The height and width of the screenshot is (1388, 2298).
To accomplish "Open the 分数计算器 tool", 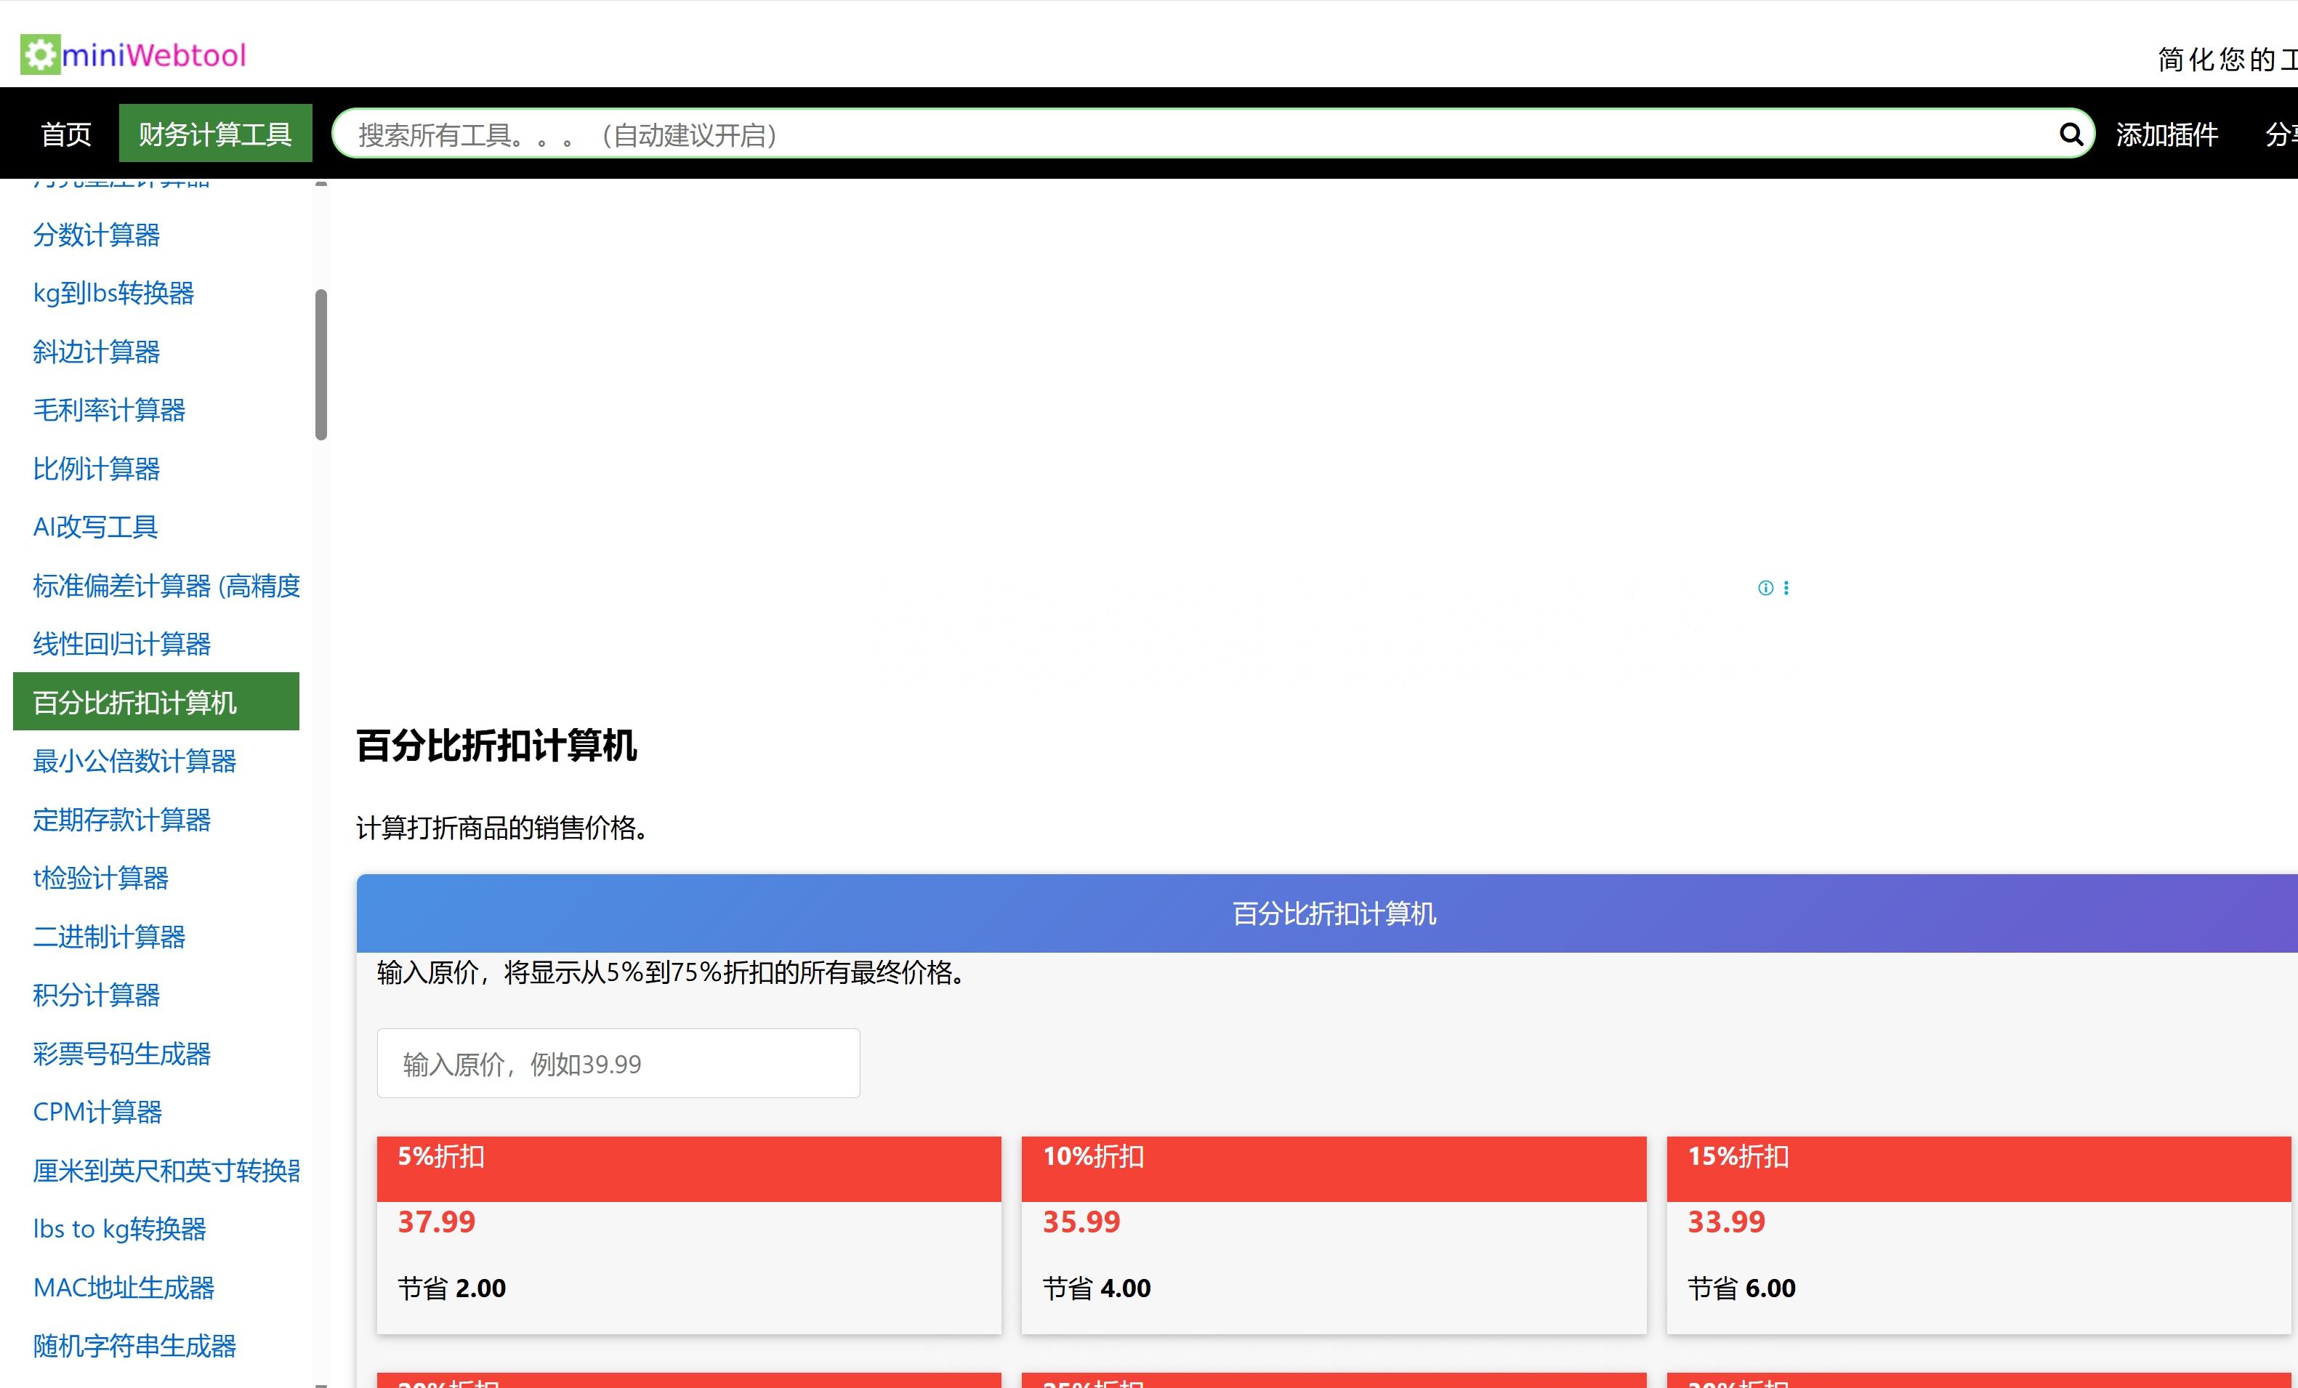I will tap(96, 236).
